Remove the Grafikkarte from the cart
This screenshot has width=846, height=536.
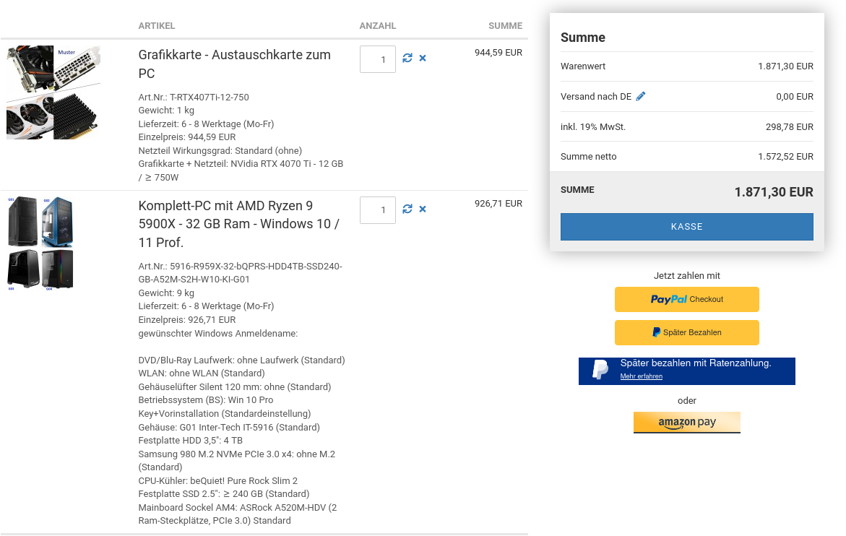tap(422, 57)
